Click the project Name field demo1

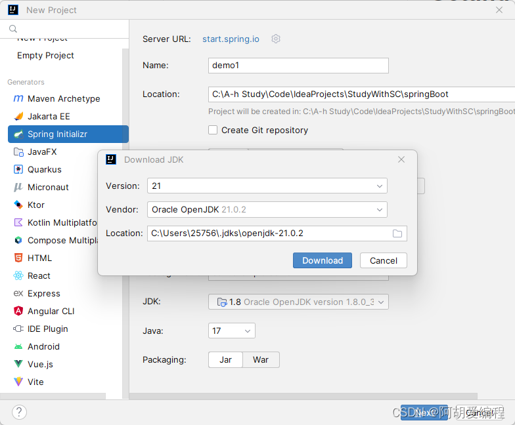(x=298, y=66)
